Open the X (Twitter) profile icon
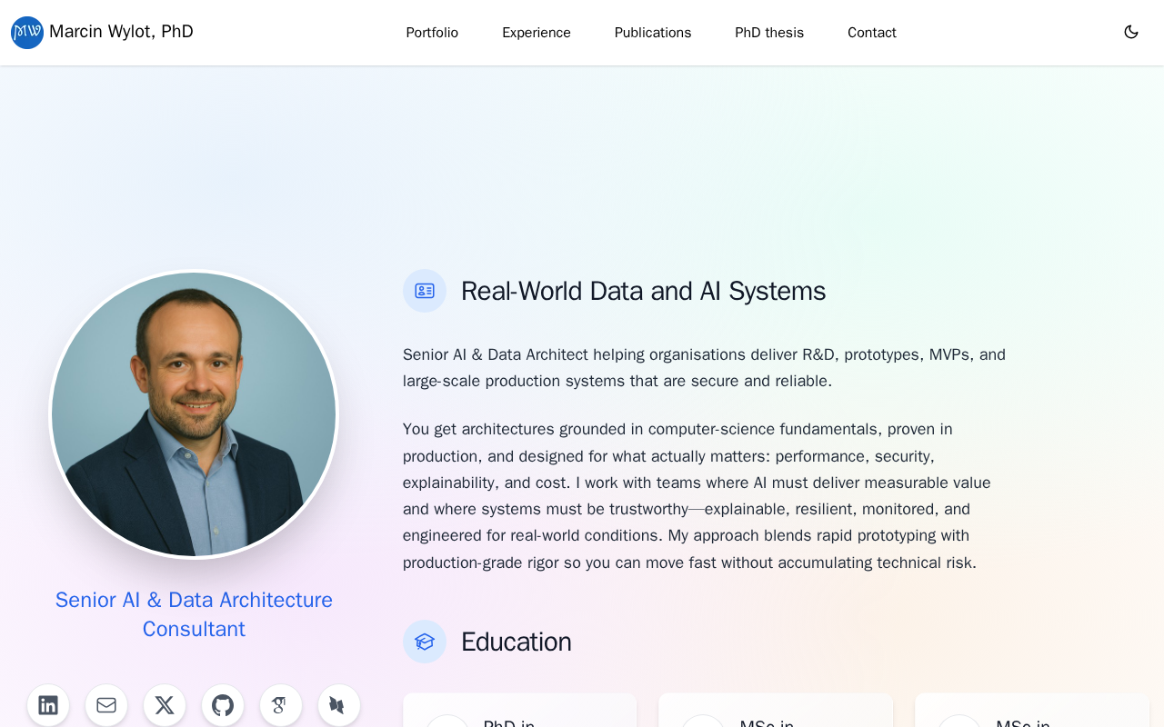The width and height of the screenshot is (1164, 727). pyautogui.click(x=165, y=705)
